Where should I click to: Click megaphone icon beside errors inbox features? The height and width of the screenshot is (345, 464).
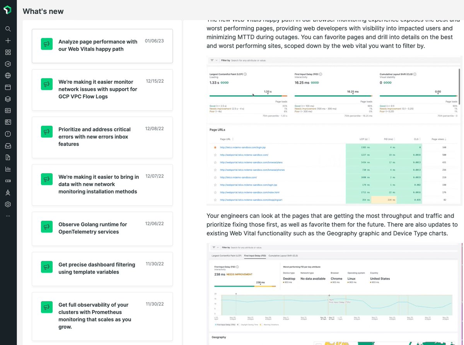[x=47, y=132]
